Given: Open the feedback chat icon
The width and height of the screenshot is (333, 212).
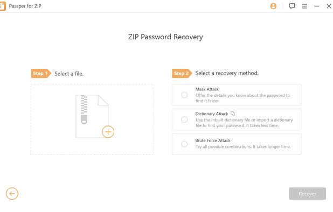Looking at the screenshot, I should click(292, 6).
